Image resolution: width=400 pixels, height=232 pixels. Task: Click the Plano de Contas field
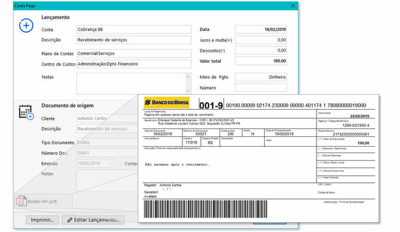(134, 53)
